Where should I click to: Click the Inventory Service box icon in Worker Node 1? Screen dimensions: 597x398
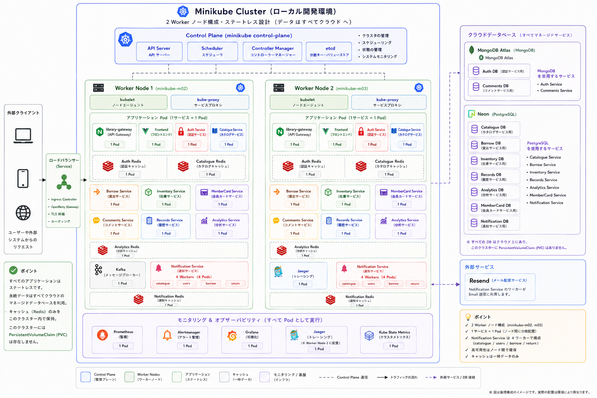click(x=148, y=192)
